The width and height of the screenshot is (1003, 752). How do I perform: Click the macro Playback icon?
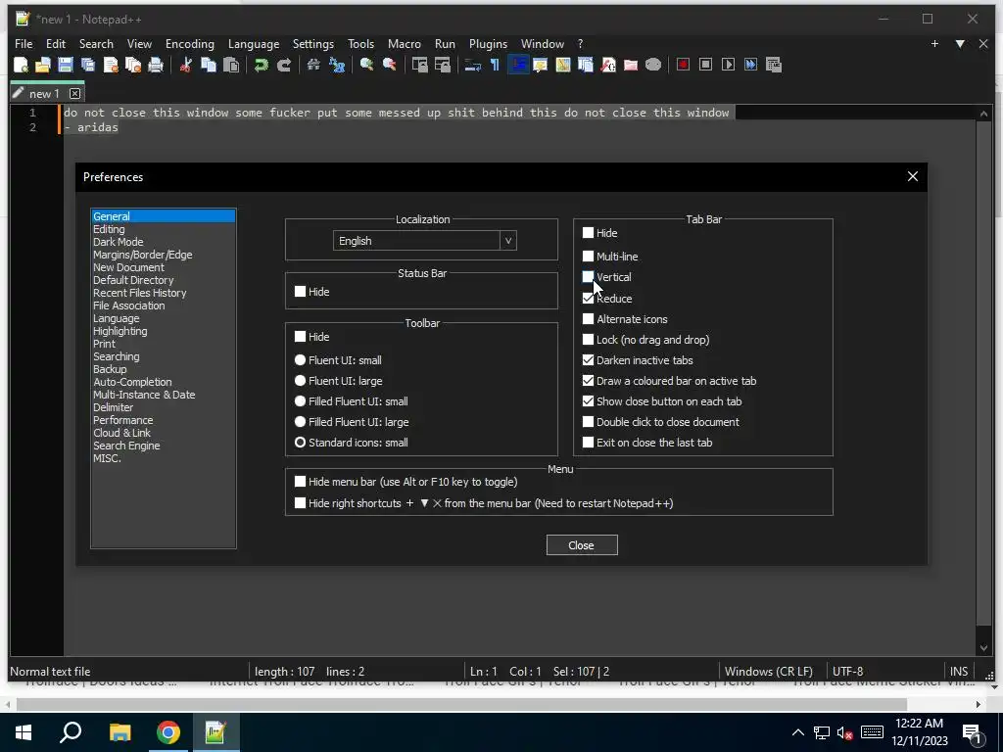728,65
